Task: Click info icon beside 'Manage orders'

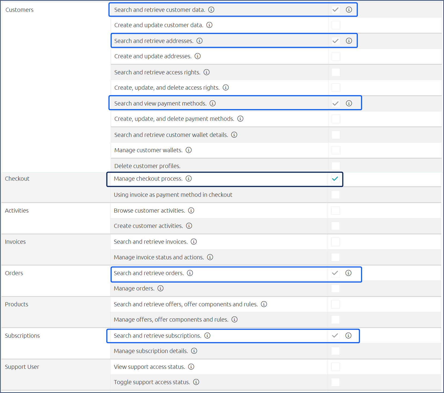Action: pyautogui.click(x=161, y=288)
